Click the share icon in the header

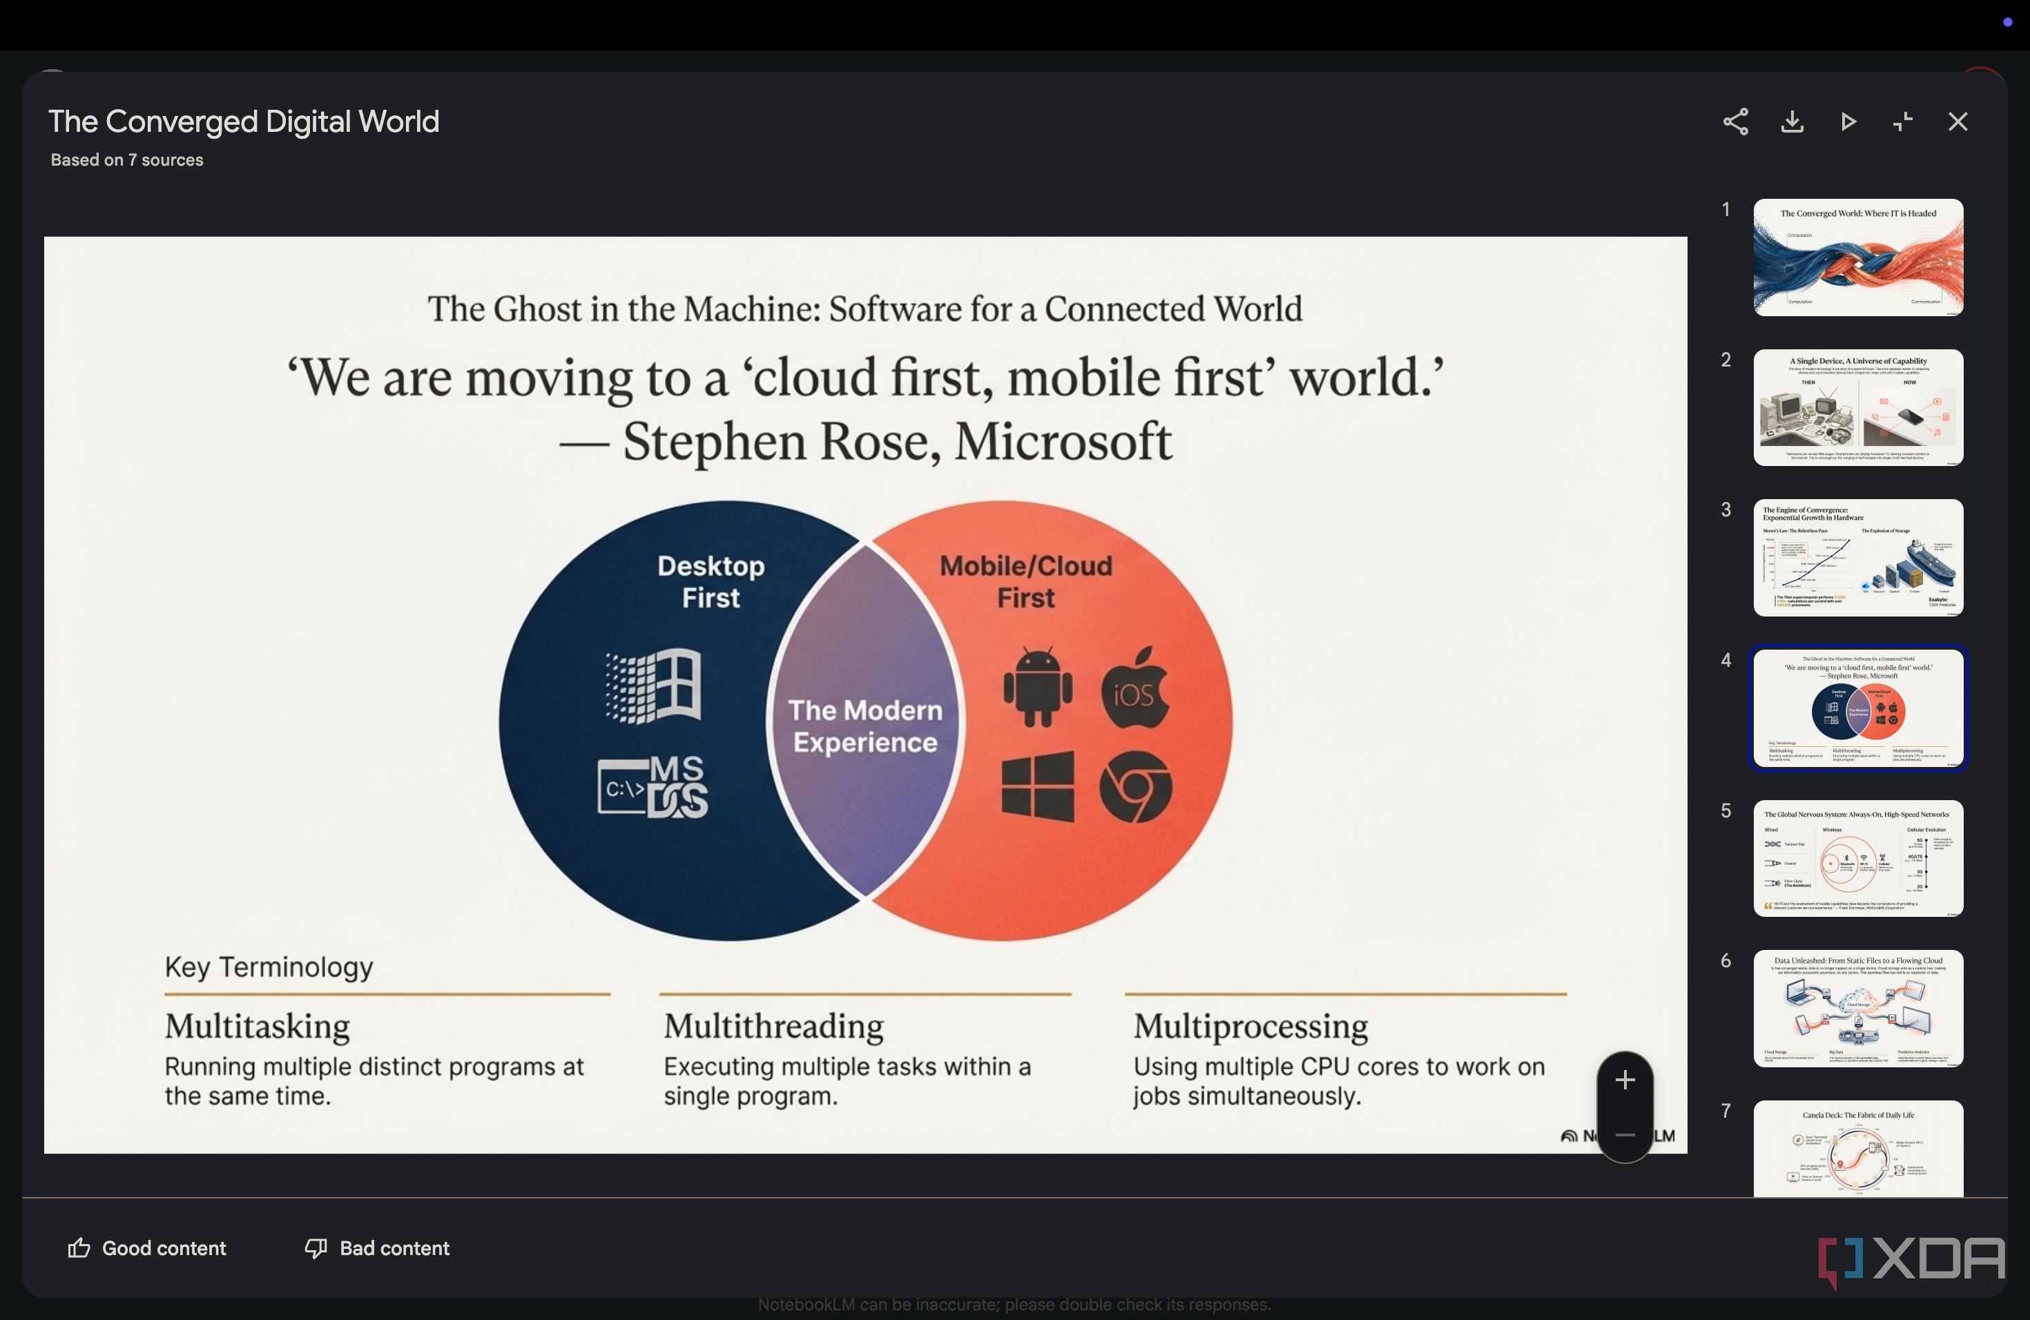tap(1736, 122)
